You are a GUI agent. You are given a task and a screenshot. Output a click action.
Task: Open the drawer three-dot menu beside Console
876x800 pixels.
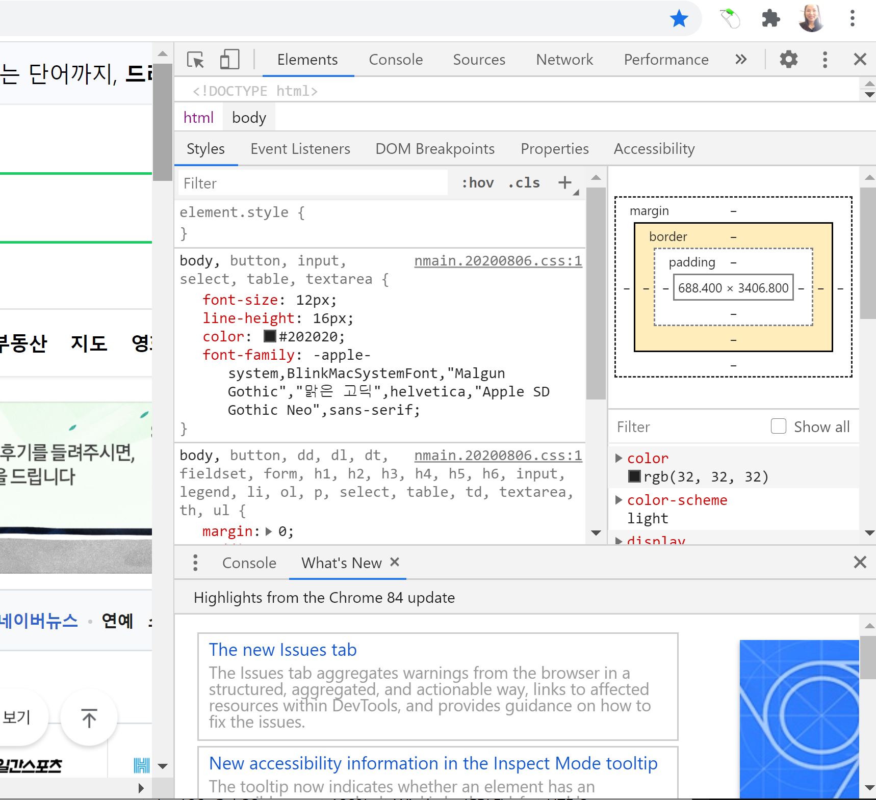point(195,563)
